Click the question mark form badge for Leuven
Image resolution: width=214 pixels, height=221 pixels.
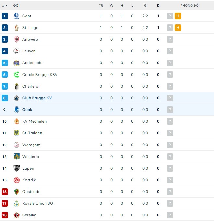tap(170, 51)
